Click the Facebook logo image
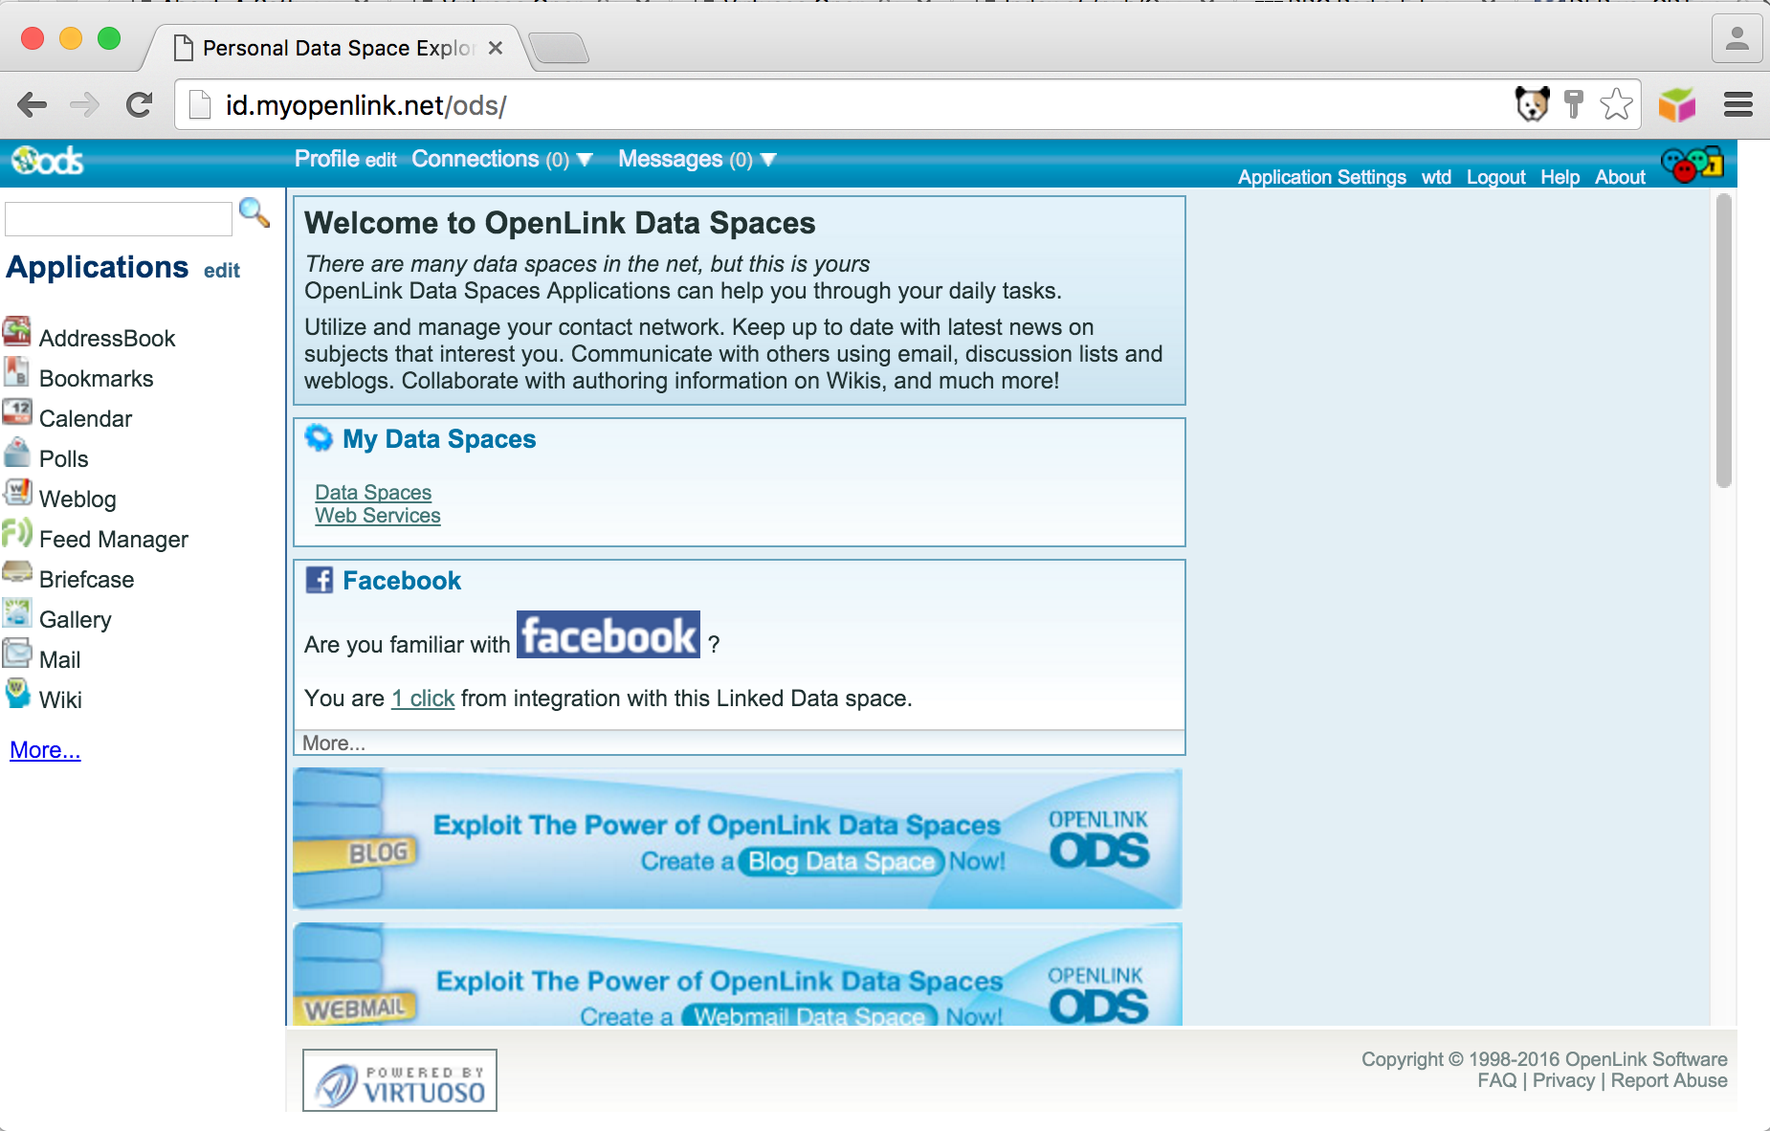Viewport: 1770px width, 1131px height. pos(608,635)
